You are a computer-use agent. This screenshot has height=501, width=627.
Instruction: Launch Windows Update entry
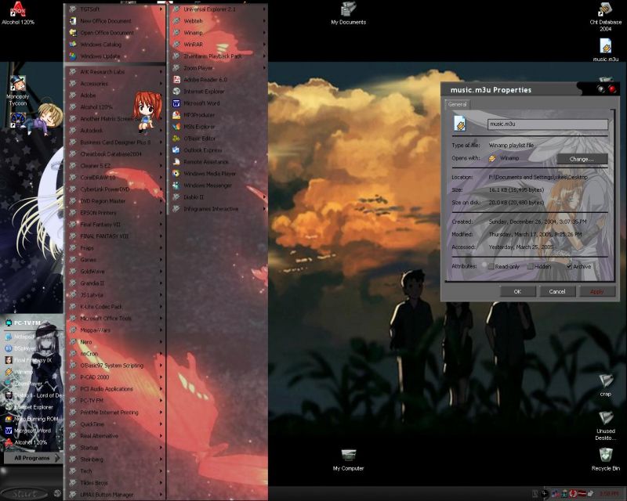(115, 56)
